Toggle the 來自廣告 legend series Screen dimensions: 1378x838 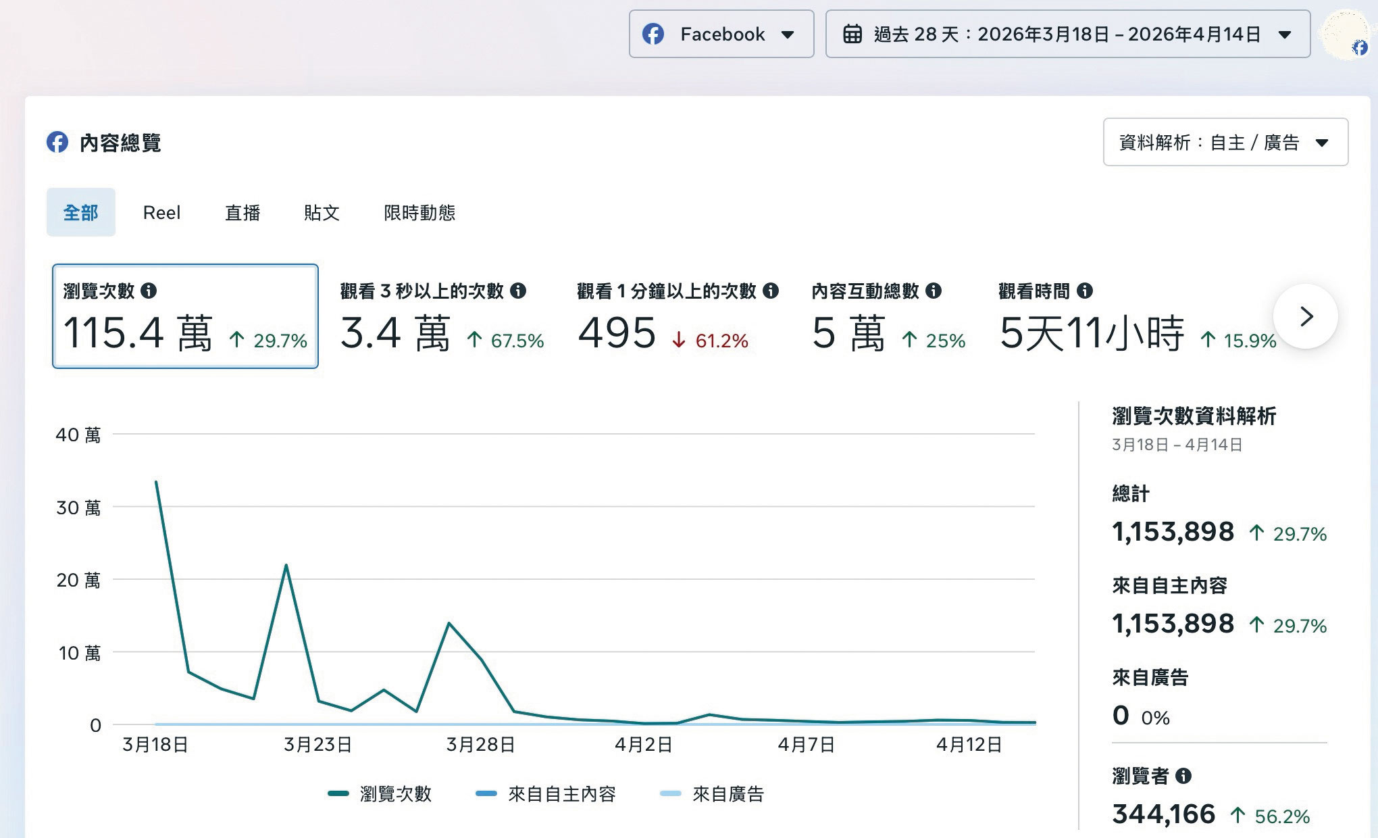(x=712, y=793)
